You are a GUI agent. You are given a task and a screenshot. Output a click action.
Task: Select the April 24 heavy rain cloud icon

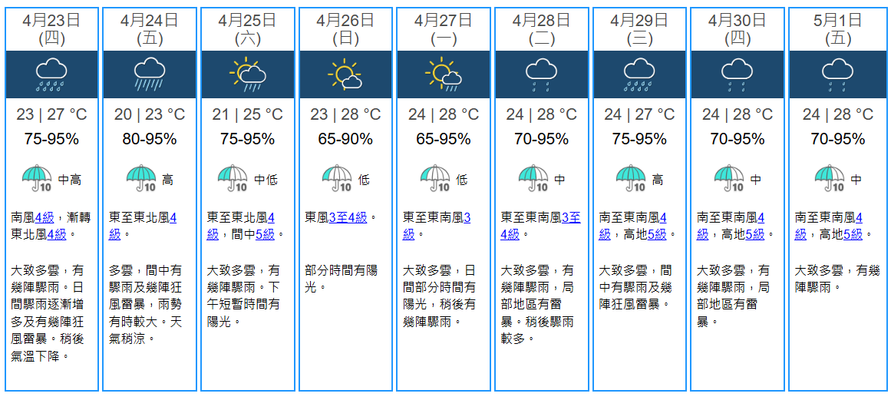click(x=150, y=74)
